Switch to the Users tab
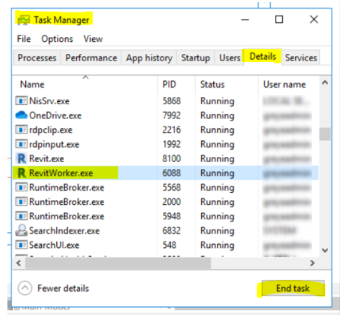The image size is (343, 319). (x=229, y=58)
